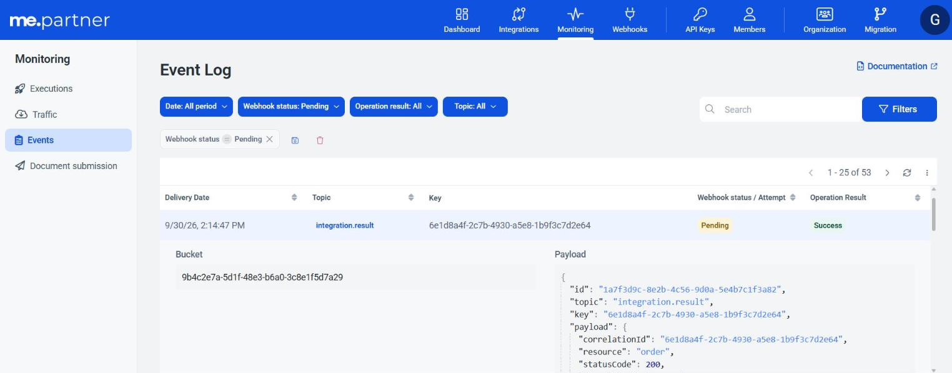
Task: Open the Members page
Action: coord(750,20)
